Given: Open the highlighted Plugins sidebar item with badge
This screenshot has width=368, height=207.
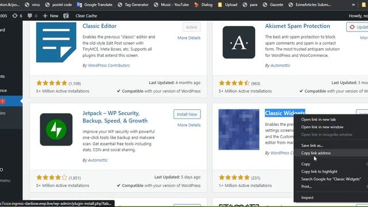Looking at the screenshot, I should [x=11, y=101].
